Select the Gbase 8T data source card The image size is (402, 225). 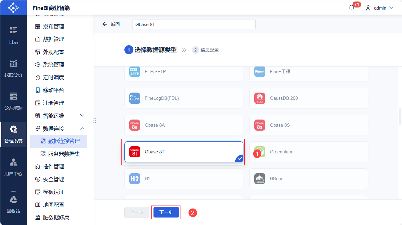(184, 152)
